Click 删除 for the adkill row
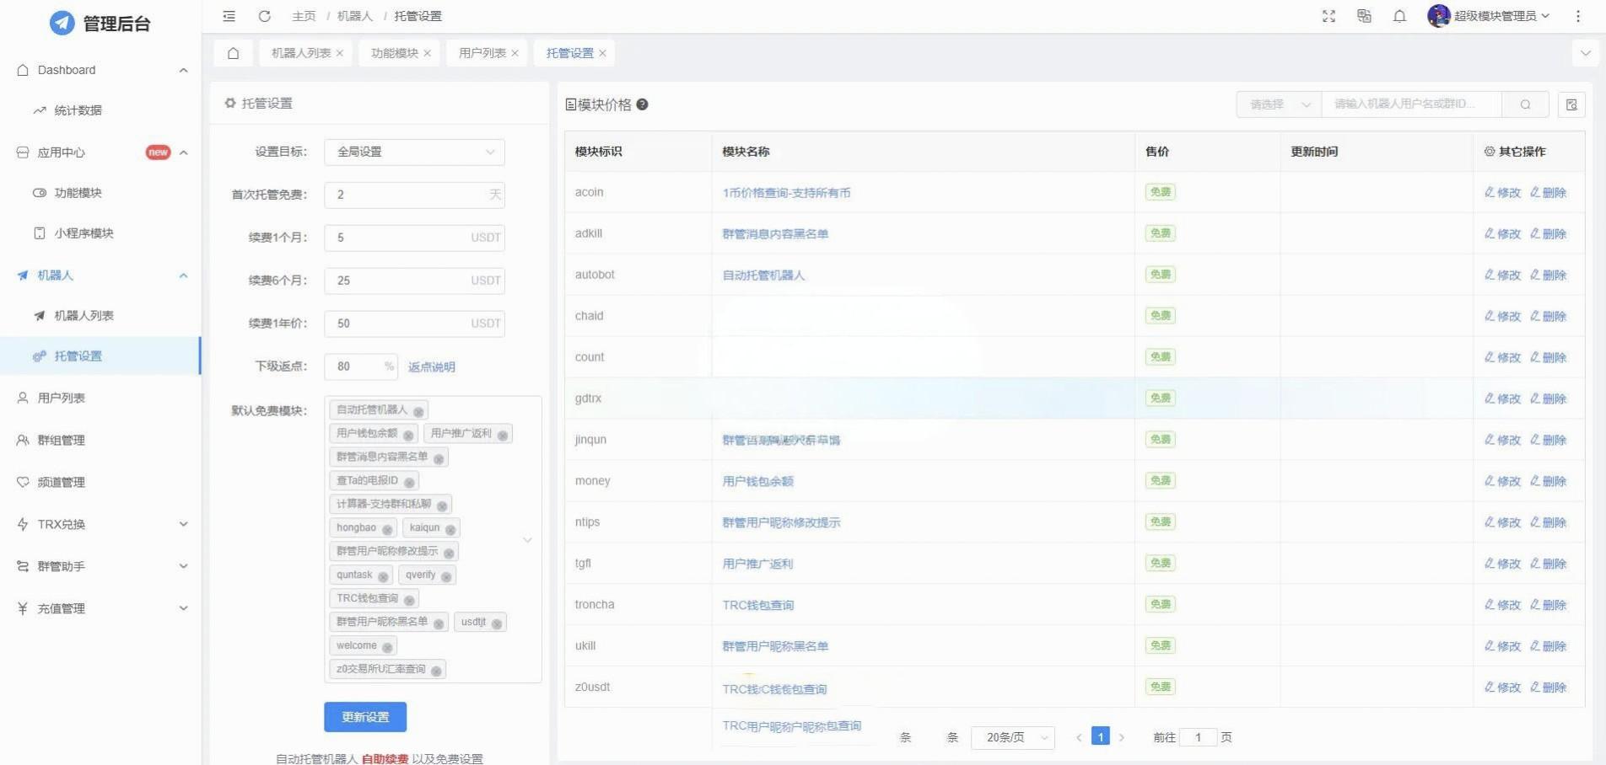The image size is (1606, 765). point(1548,233)
